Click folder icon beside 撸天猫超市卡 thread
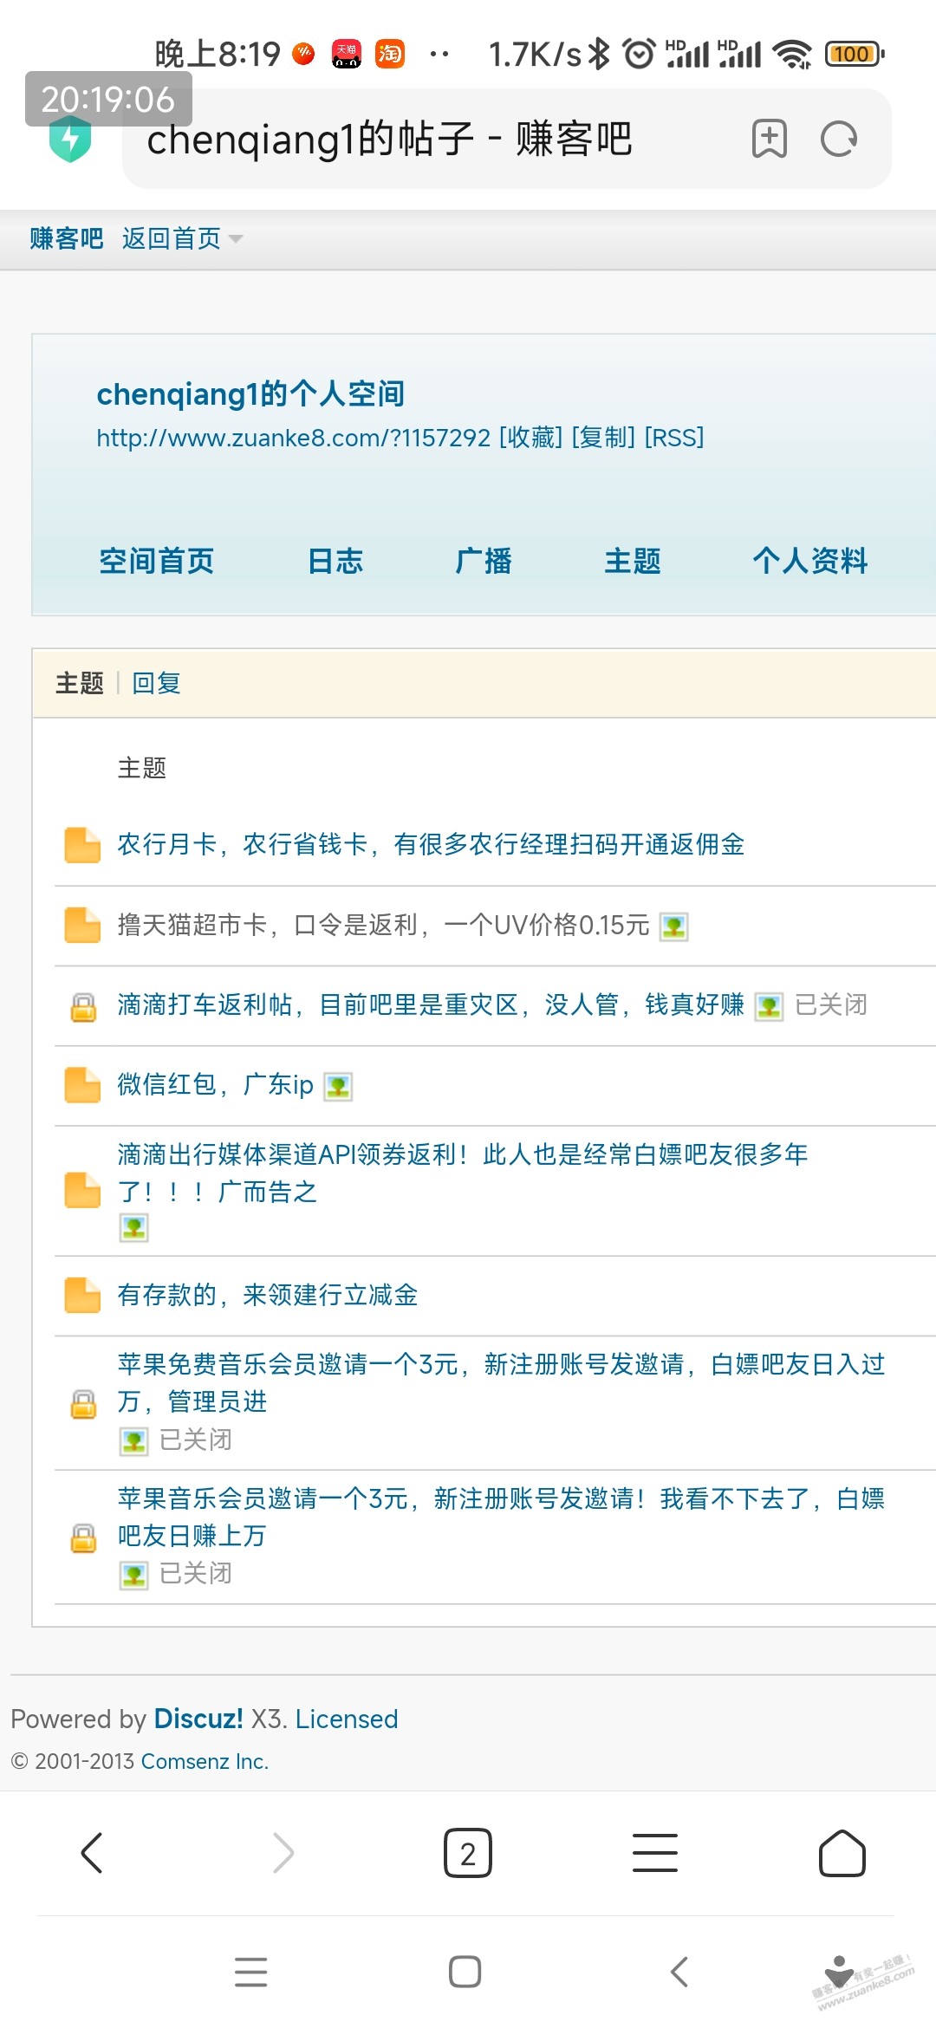Screen dimensions: 936x2028 (82, 925)
